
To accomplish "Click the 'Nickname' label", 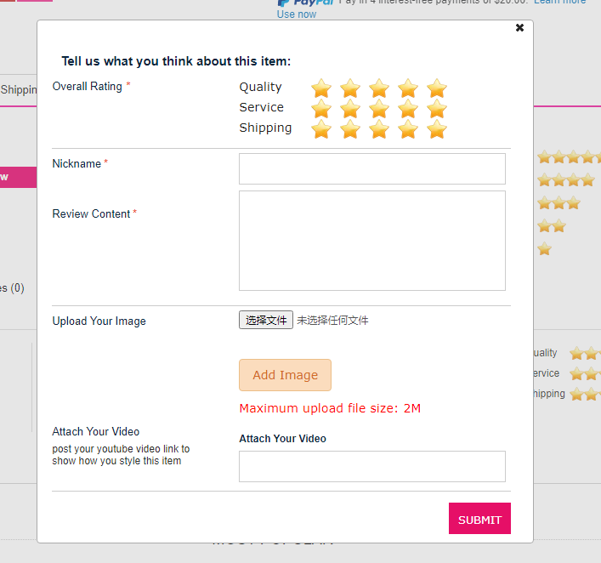I will (x=77, y=164).
